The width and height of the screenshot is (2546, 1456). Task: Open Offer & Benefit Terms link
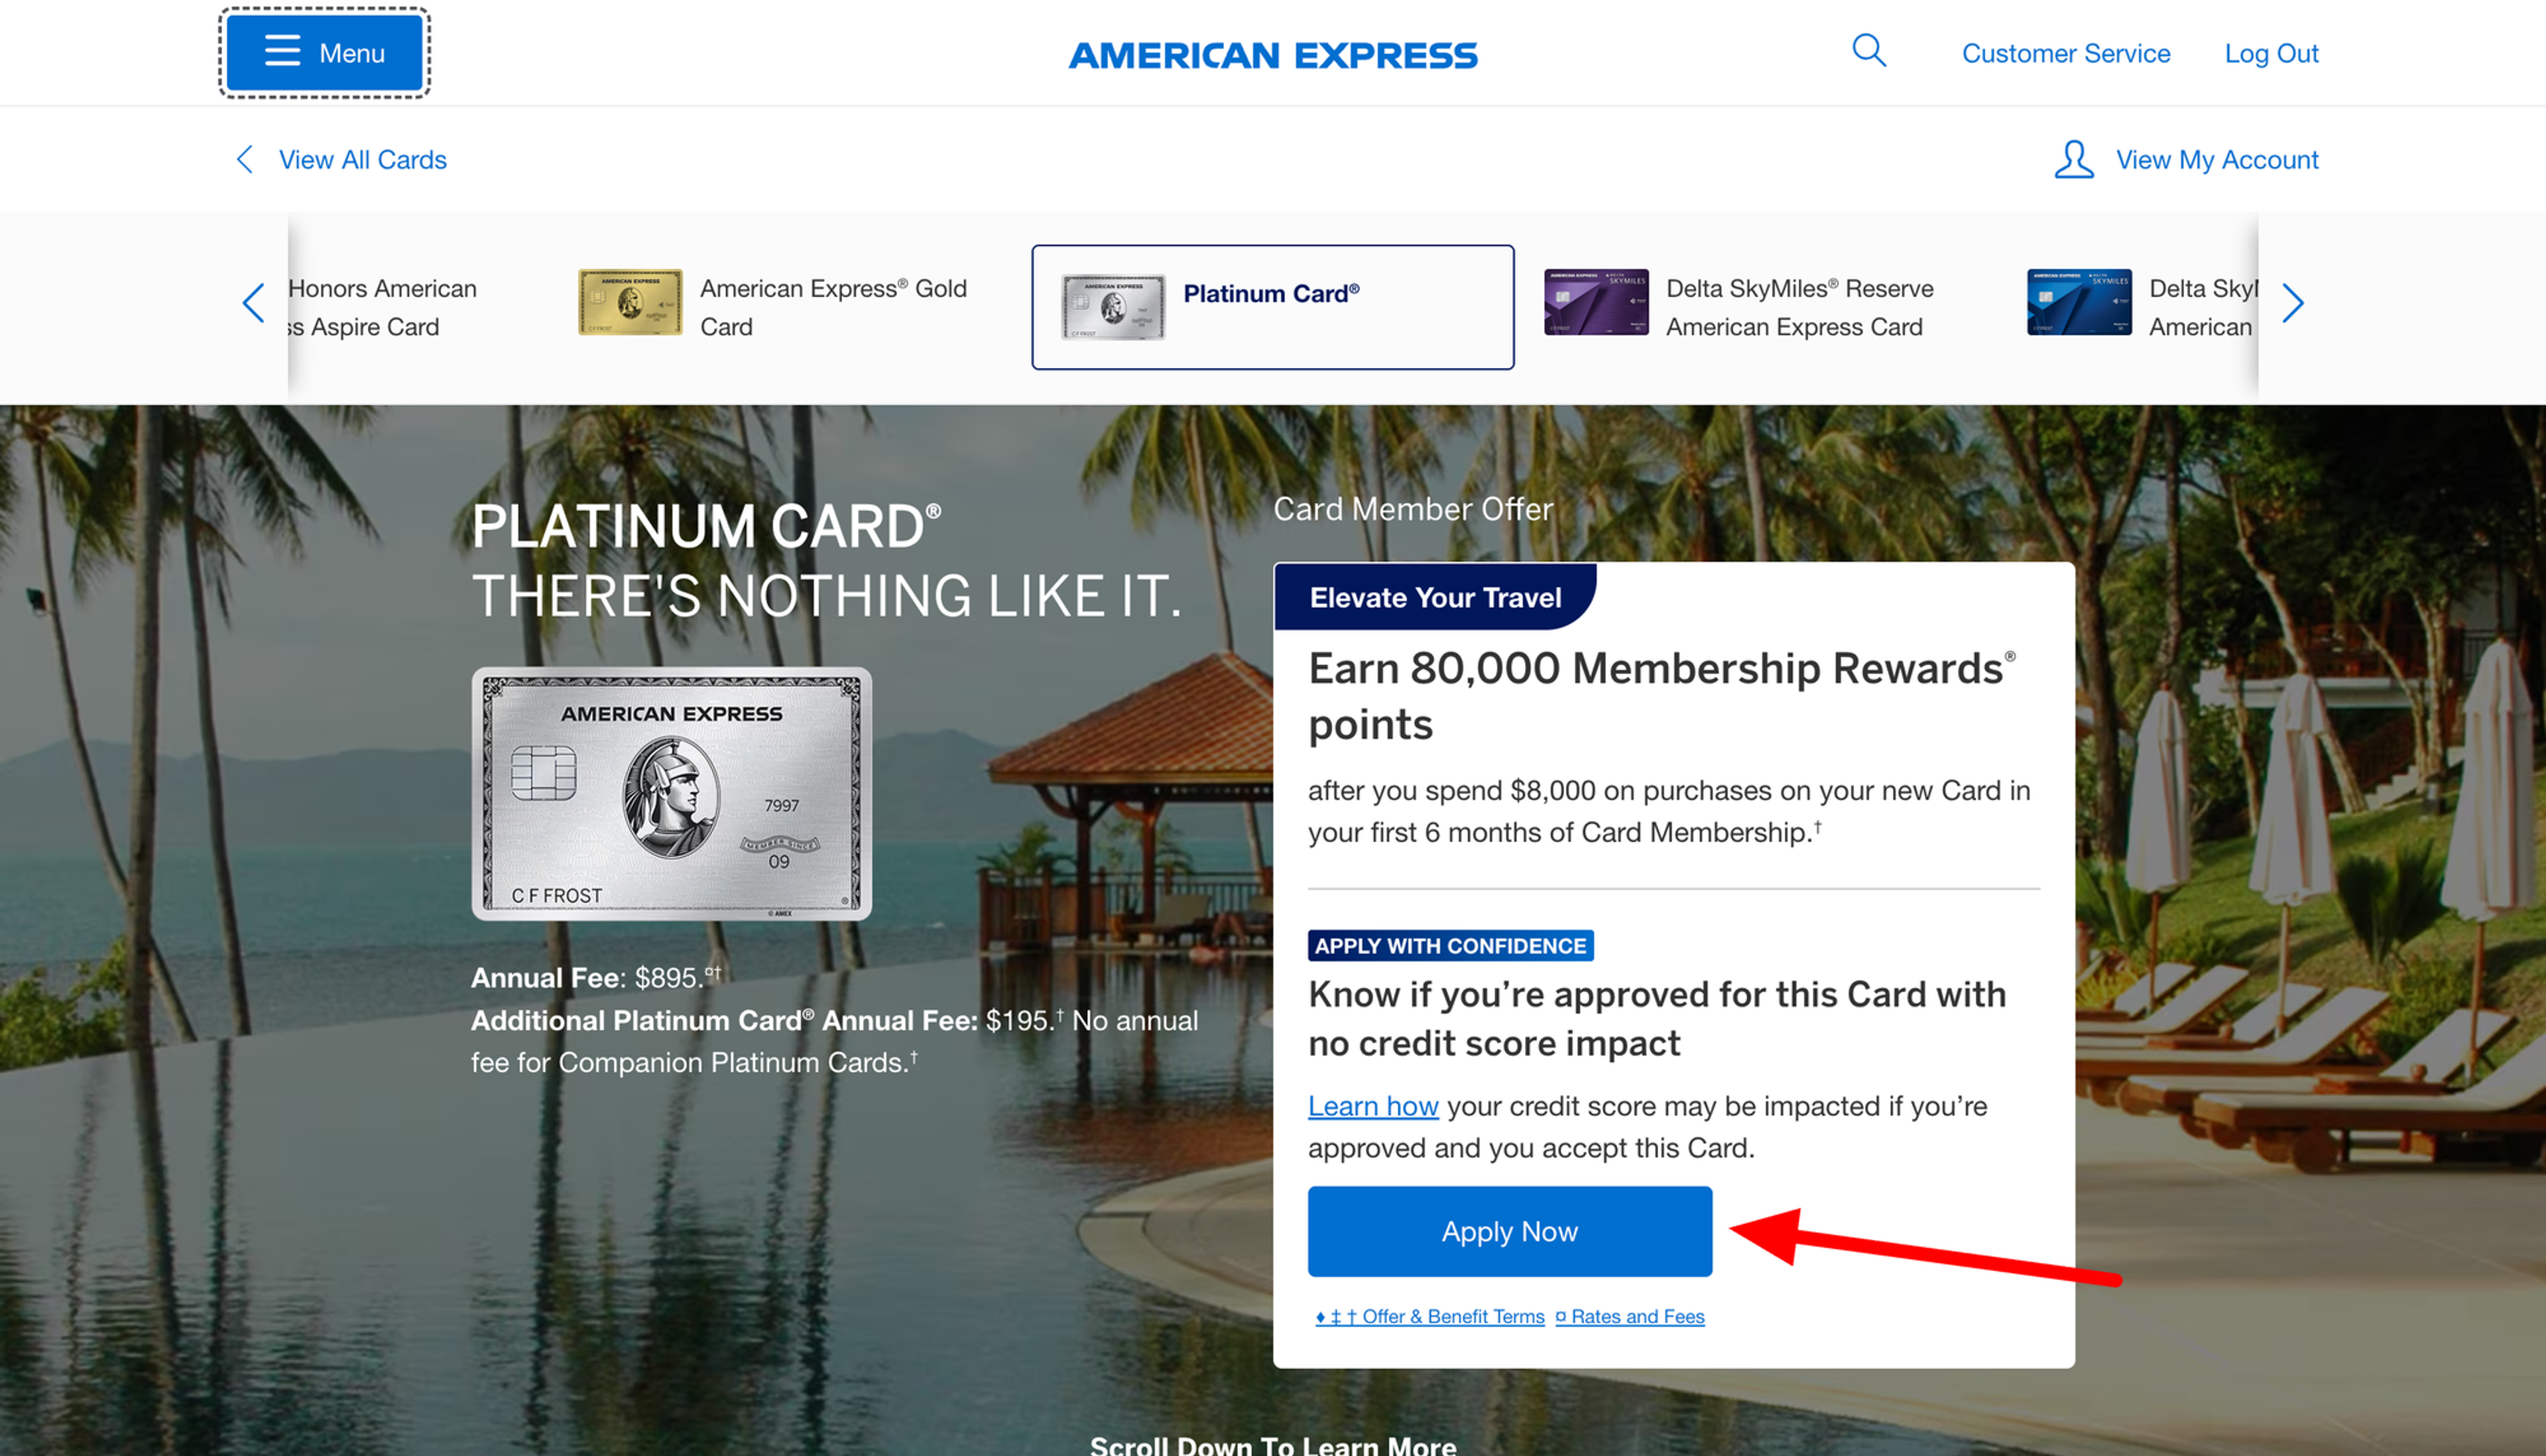[x=1430, y=1317]
